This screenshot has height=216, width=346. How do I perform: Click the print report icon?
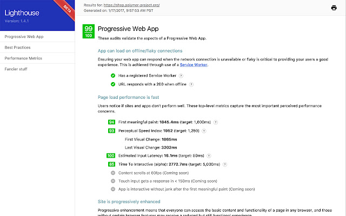pyautogui.click(x=334, y=8)
